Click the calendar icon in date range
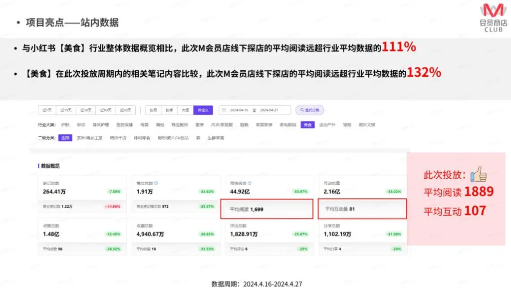Image resolution: width=511 pixels, height=288 pixels. click(224, 110)
